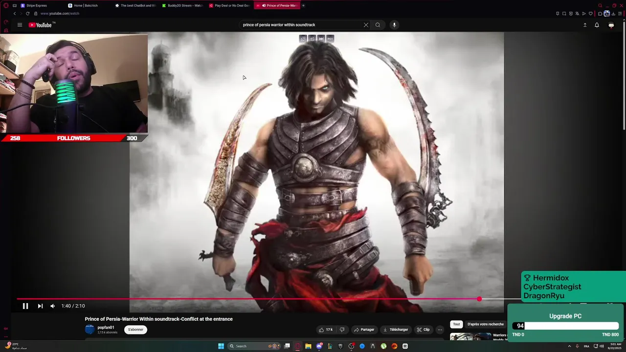This screenshot has height=352, width=626.
Task: Dislike the video
Action: [342, 330]
